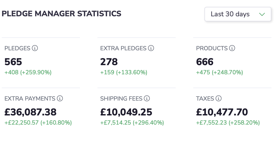Click the Pledge Manager Statistics heading

point(62,14)
